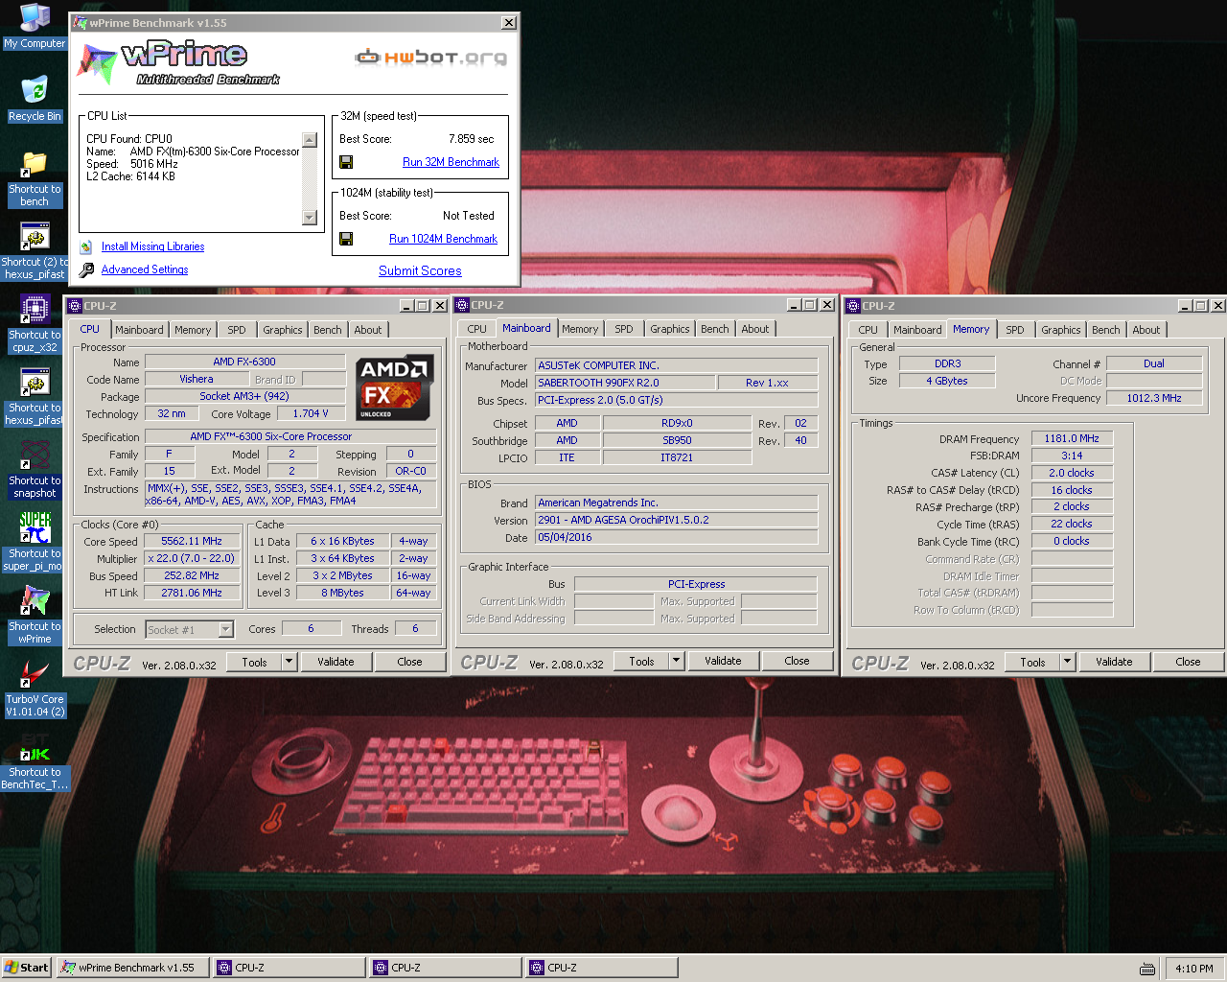Launch the Shortcut to cpuz_x32 icon
This screenshot has height=982, width=1227.
pos(35,324)
